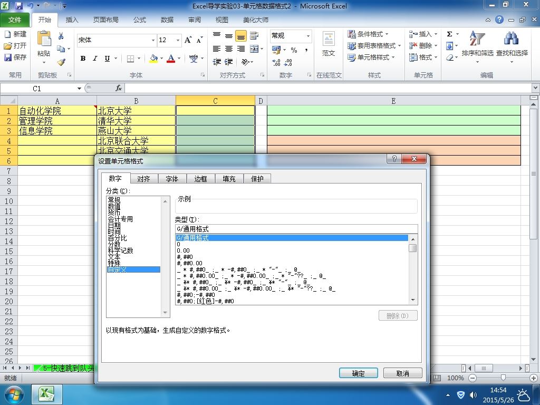Switch to the 边框 tab in the dialog
This screenshot has height=405, width=540.
click(x=200, y=179)
